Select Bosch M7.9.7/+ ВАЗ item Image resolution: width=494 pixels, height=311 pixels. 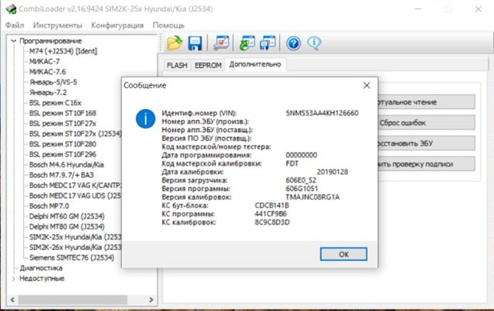click(x=61, y=175)
